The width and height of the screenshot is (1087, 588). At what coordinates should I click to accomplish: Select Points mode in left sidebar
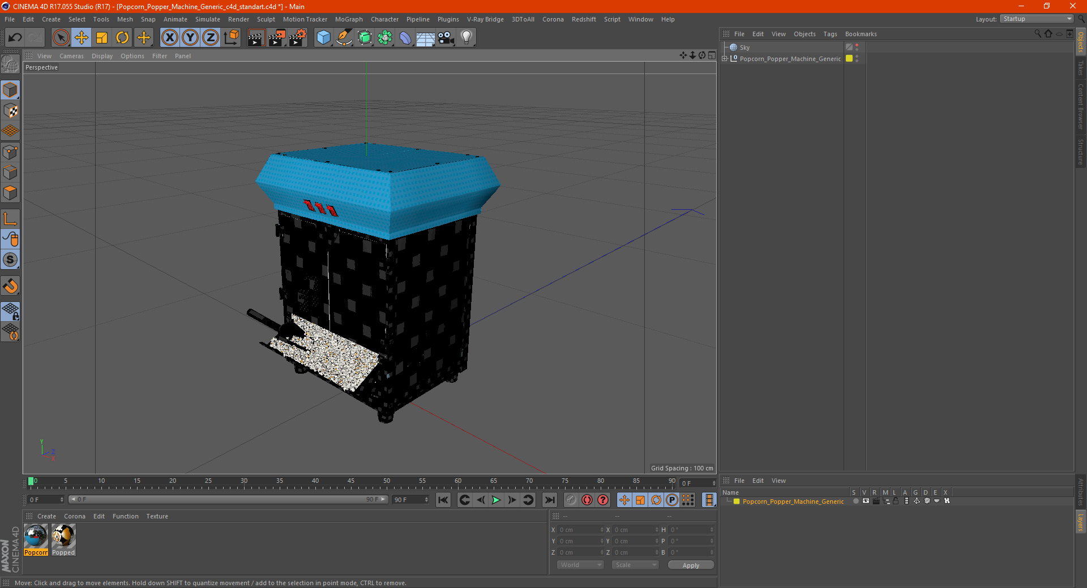click(10, 152)
